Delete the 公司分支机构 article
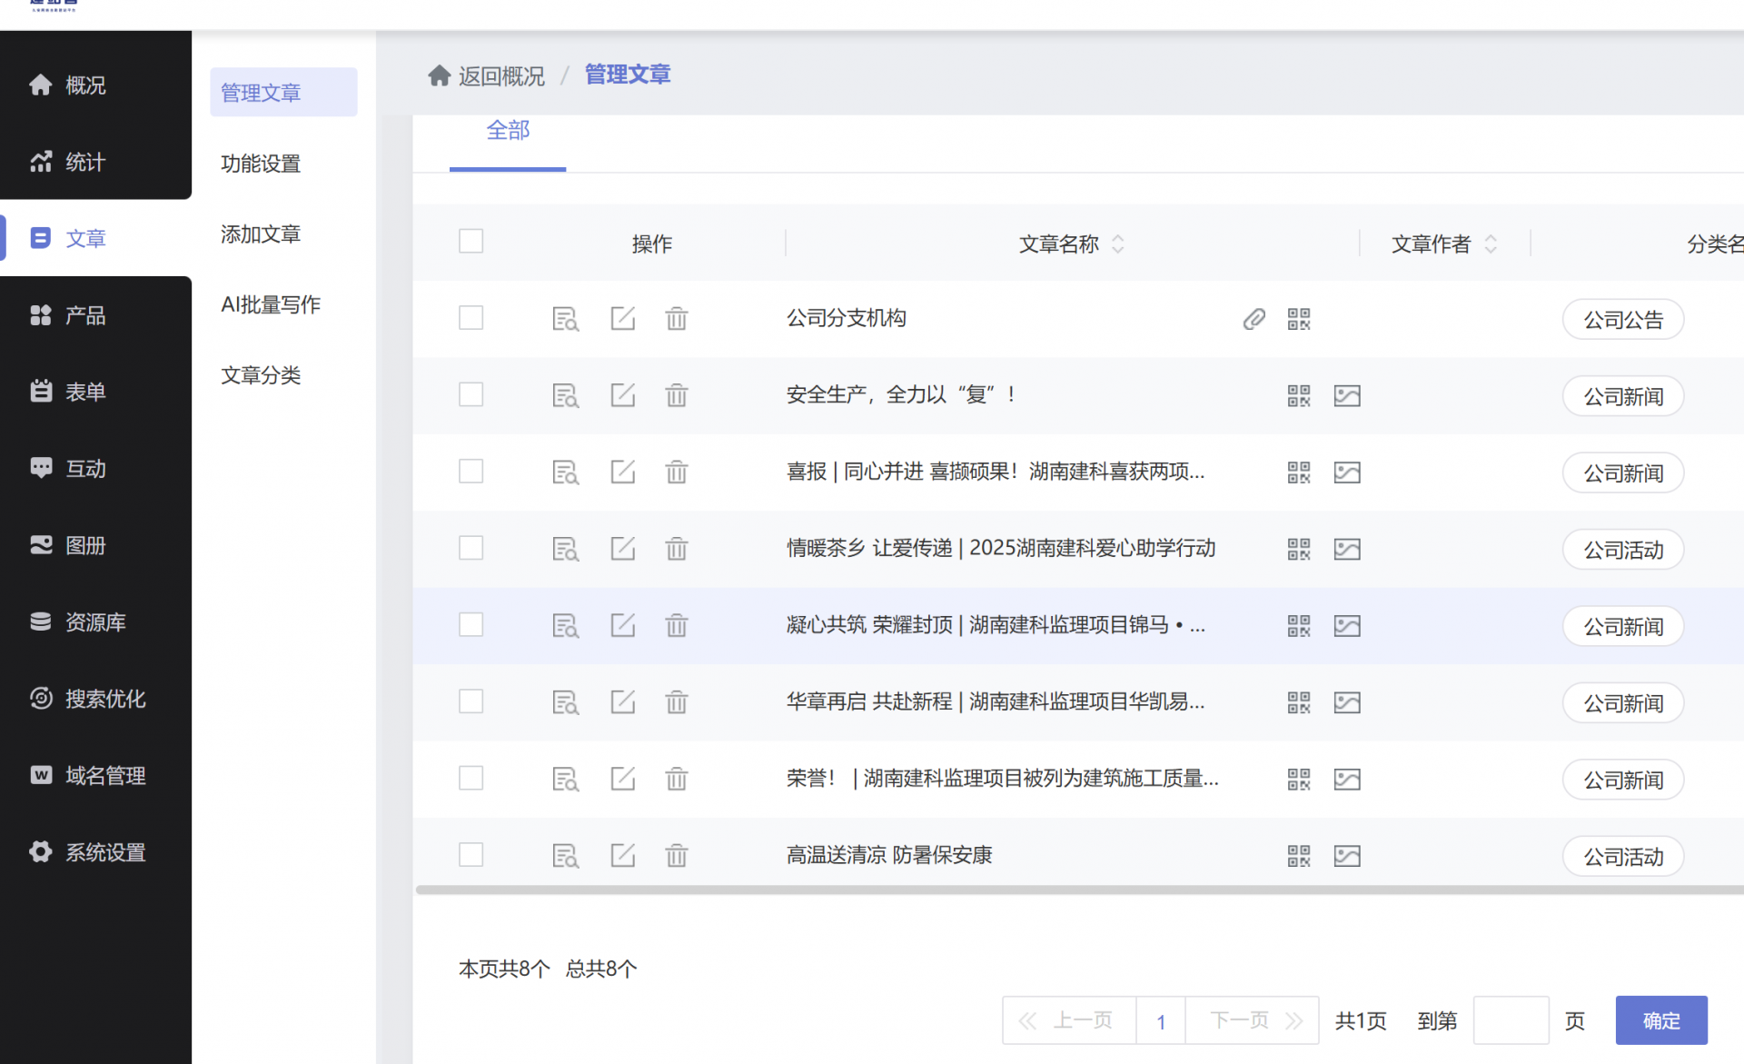1744x1064 pixels. point(677,319)
